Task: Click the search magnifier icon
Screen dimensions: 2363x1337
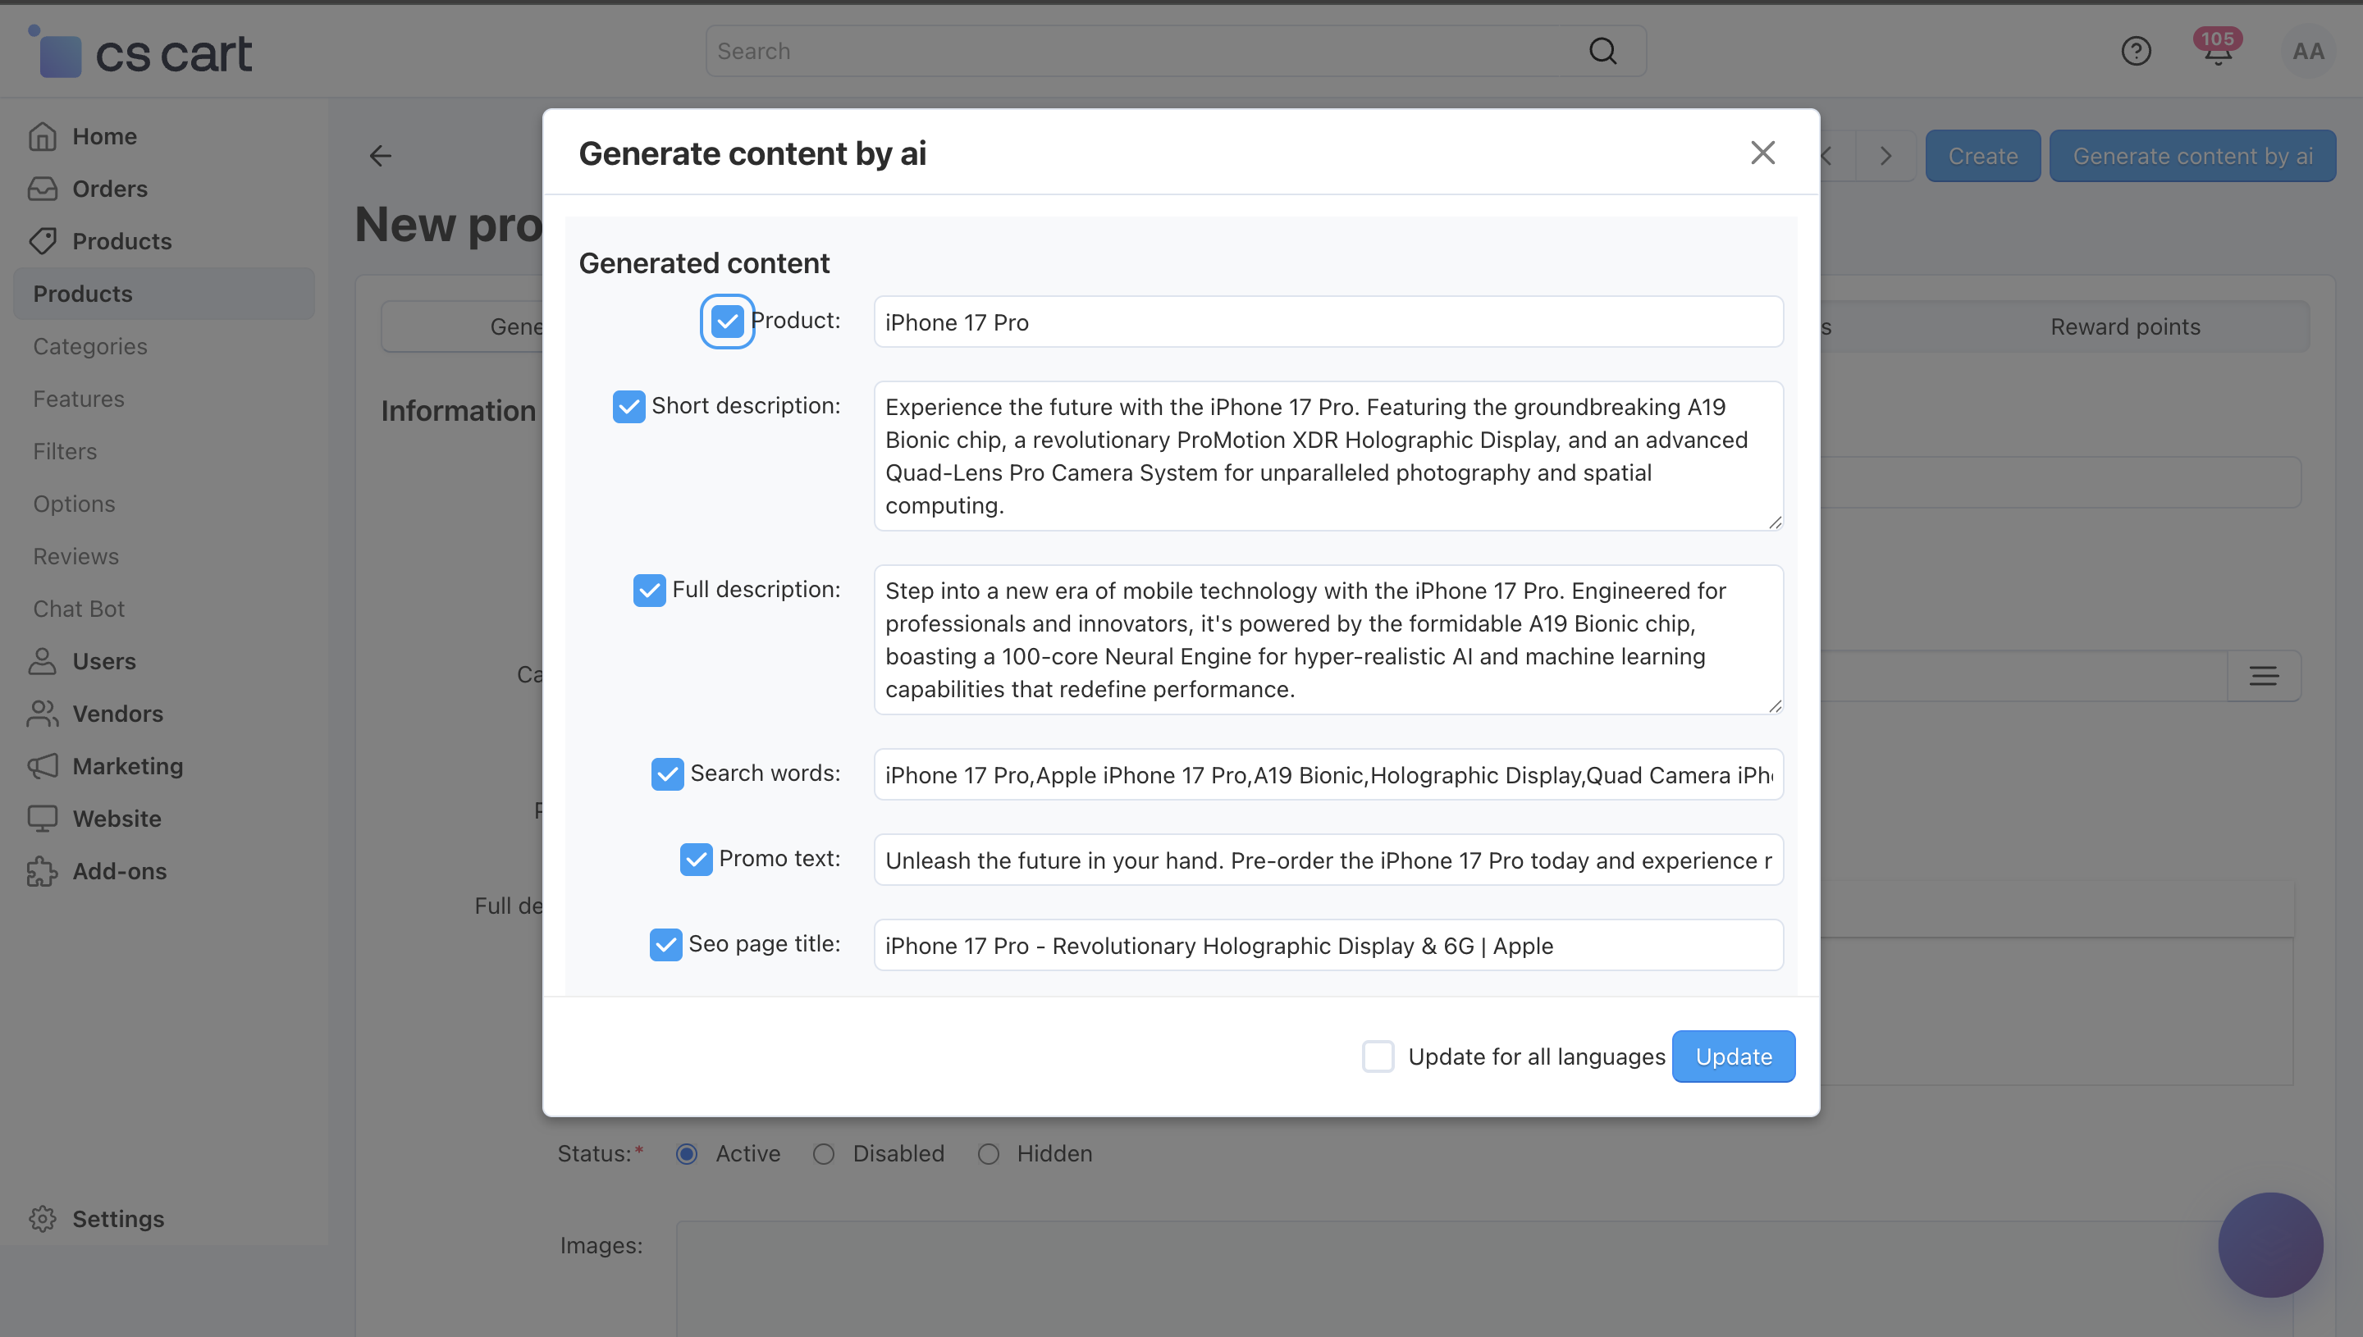Action: pos(1602,52)
